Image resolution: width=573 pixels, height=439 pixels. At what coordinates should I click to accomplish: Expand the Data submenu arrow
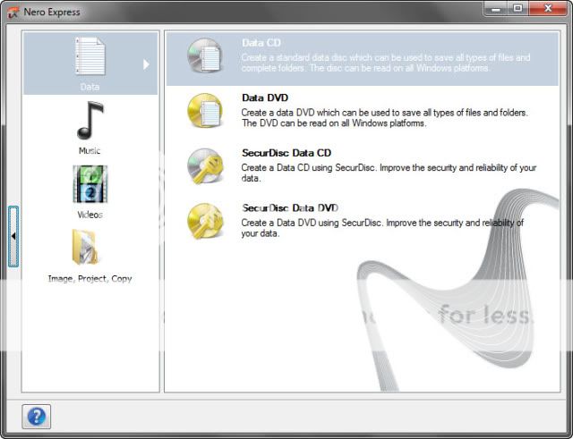(146, 64)
